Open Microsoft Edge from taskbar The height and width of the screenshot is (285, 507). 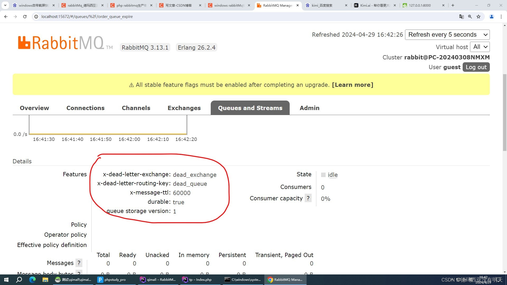32,280
